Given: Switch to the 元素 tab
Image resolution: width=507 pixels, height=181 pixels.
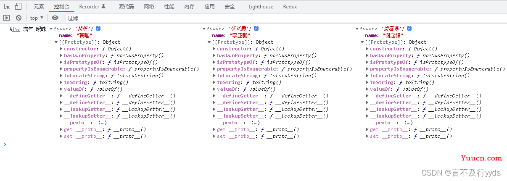Looking at the screenshot, I should [x=39, y=7].
